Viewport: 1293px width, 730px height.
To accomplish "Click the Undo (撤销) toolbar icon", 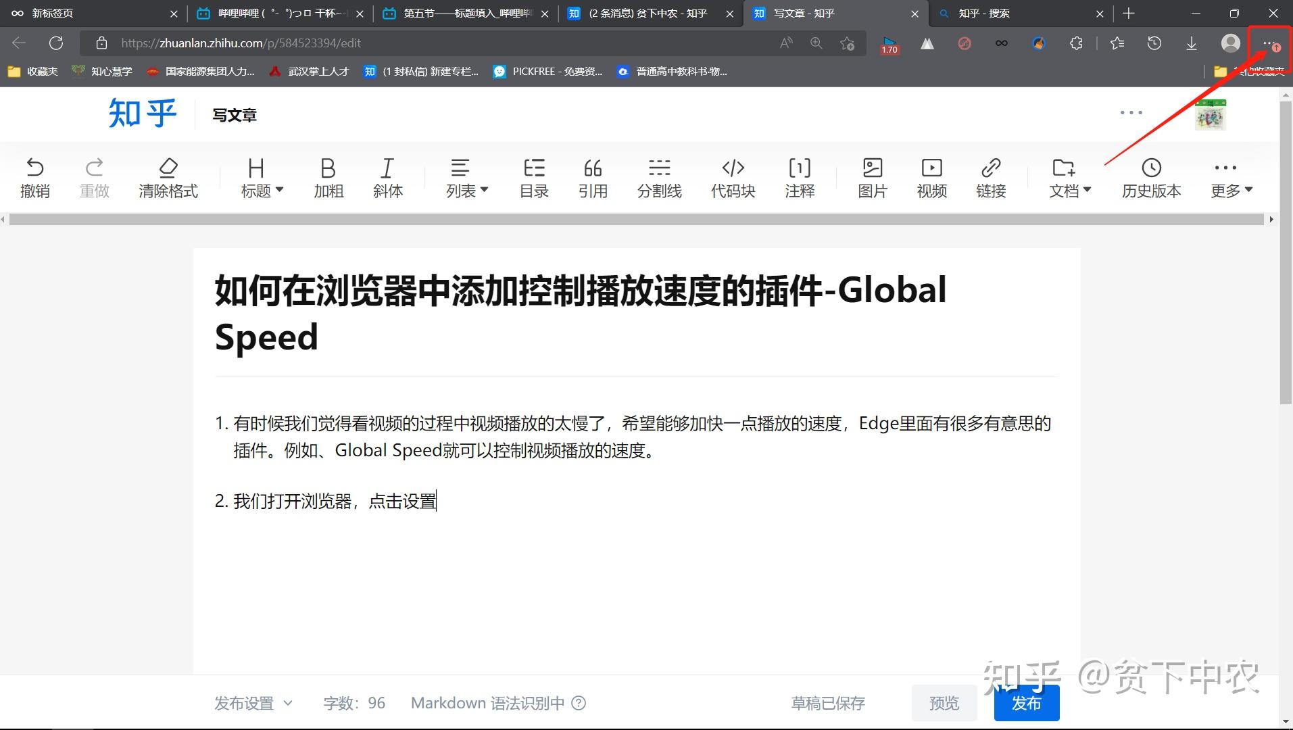I will pyautogui.click(x=35, y=178).
